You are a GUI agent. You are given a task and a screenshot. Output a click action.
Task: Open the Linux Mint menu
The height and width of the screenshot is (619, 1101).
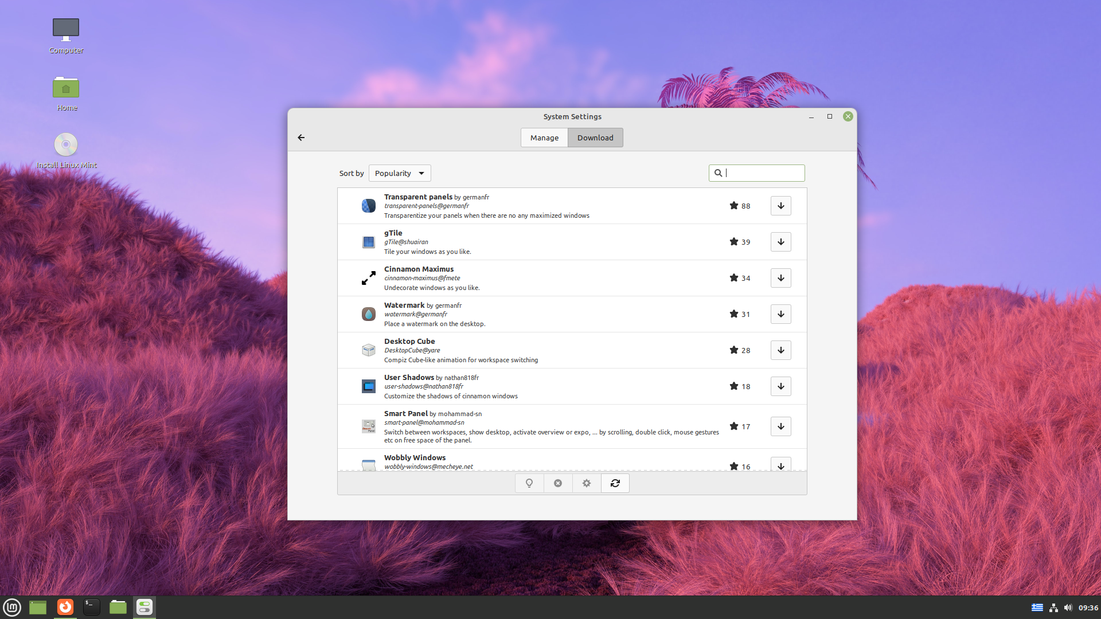pyautogui.click(x=12, y=607)
